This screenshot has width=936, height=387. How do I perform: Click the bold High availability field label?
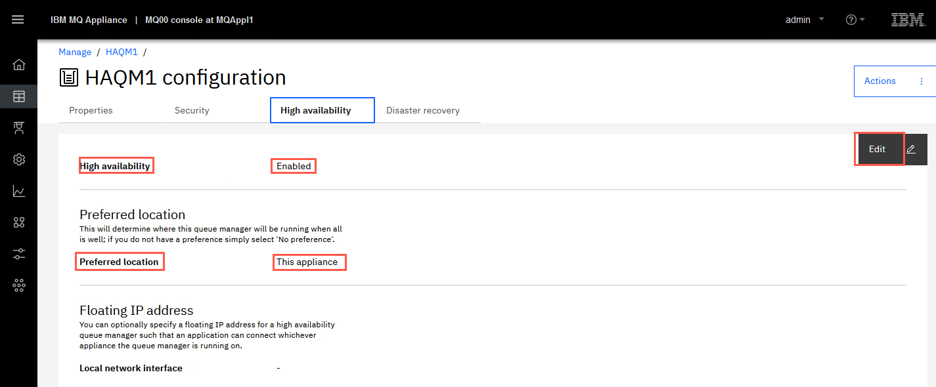115,166
